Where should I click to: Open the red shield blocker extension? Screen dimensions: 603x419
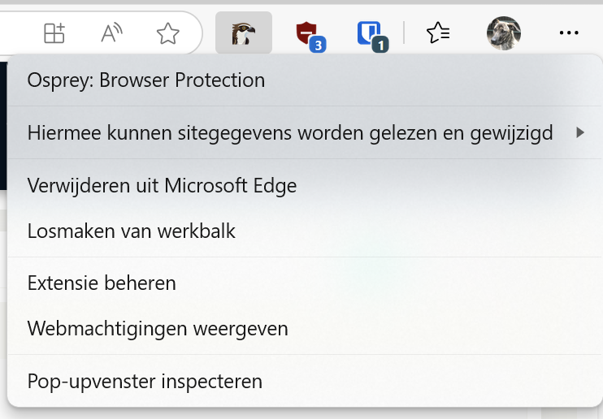point(306,33)
